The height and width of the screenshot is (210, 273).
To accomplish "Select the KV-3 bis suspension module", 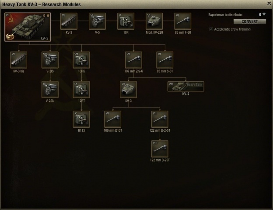I will click(x=19, y=60).
